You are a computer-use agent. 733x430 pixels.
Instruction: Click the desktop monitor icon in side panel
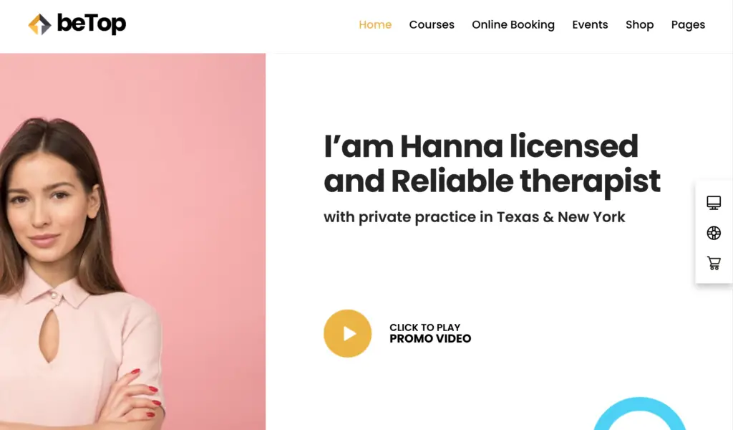tap(714, 203)
